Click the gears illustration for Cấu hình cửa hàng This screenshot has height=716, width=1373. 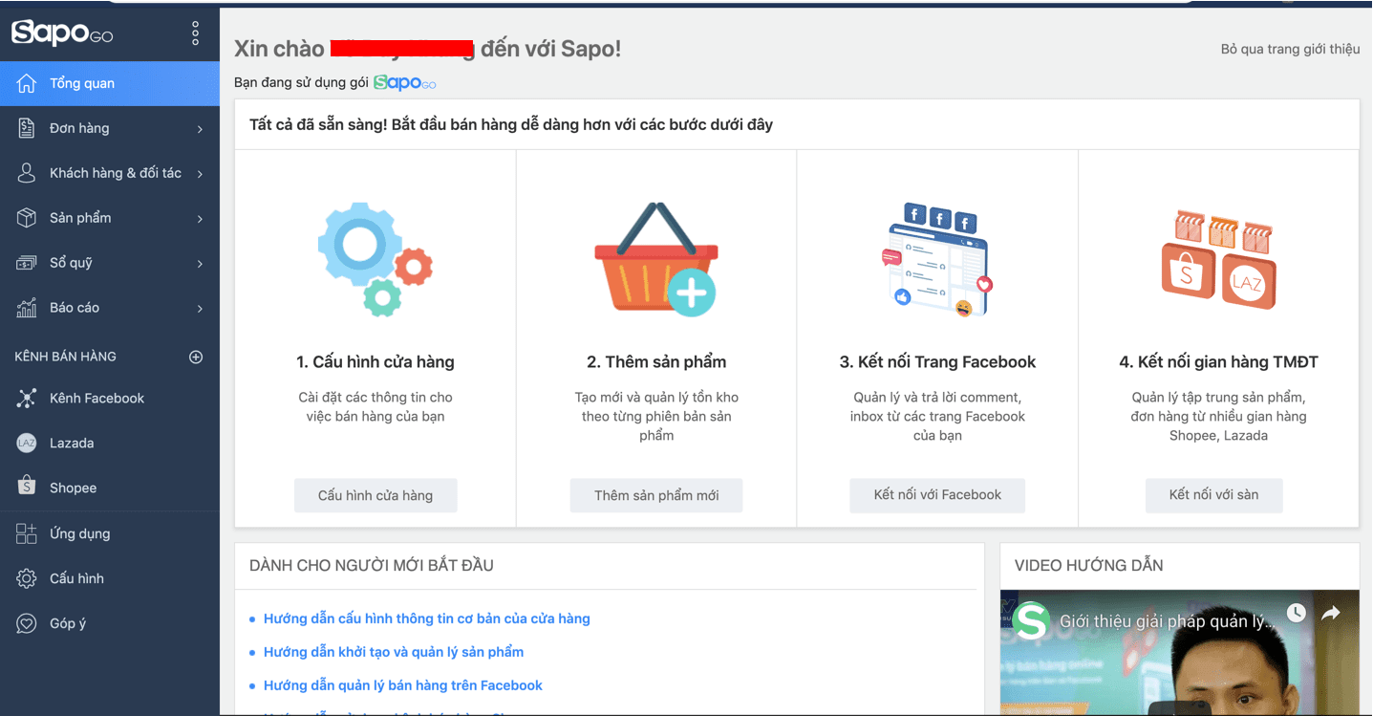[x=375, y=258]
